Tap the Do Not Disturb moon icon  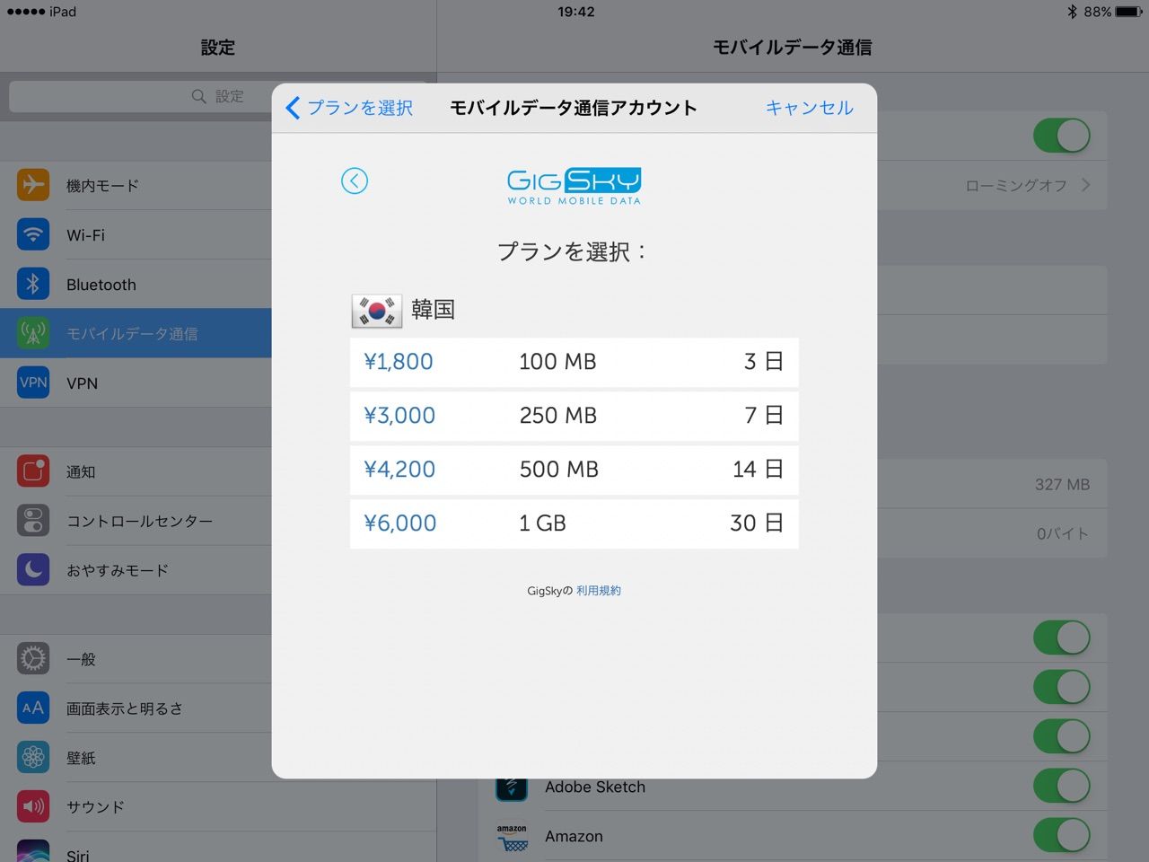[33, 569]
